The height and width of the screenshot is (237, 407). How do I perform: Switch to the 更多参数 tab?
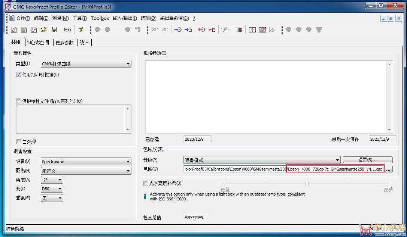pyautogui.click(x=65, y=43)
